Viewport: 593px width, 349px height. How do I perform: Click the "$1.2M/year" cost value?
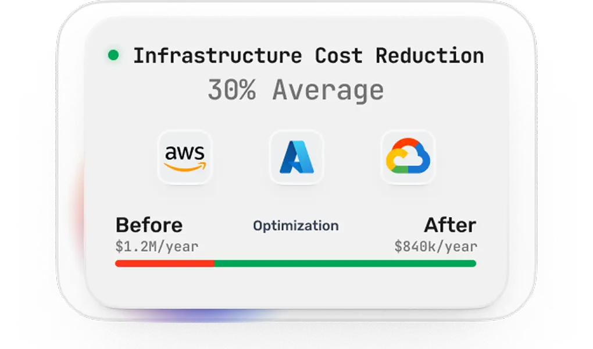[x=157, y=246]
